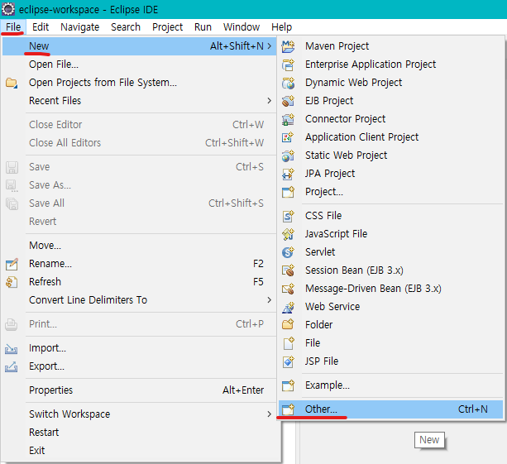Screen dimensions: 507x464
Task: Click the CSS File icon
Action: tap(288, 216)
